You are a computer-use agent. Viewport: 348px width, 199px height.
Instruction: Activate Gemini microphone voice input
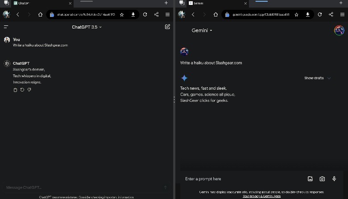pos(334,179)
